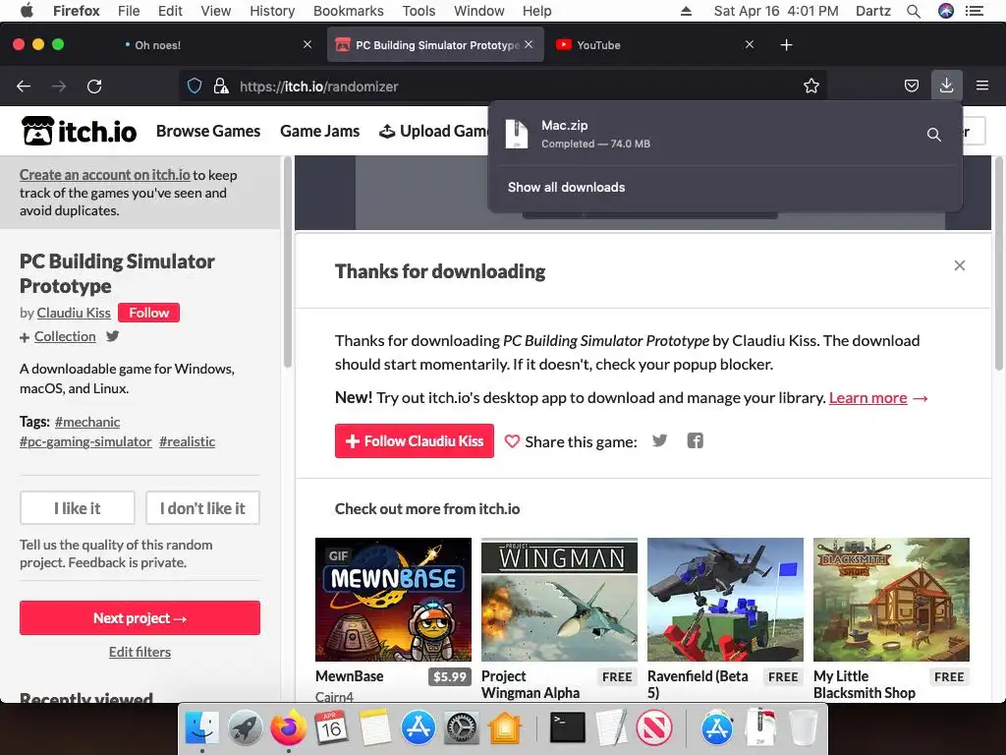This screenshot has height=755, width=1006.
Task: Click the URL address bar
Action: point(502,87)
